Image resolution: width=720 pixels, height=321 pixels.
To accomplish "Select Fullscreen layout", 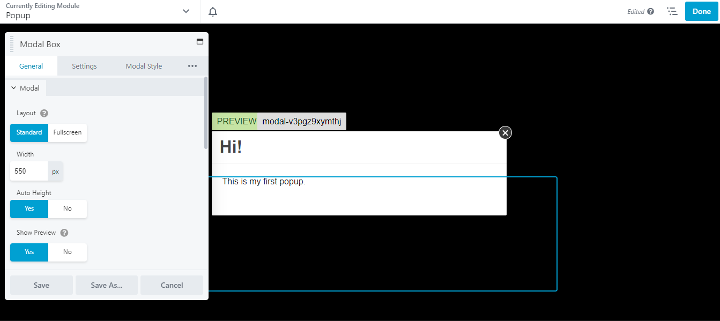I will coord(68,132).
